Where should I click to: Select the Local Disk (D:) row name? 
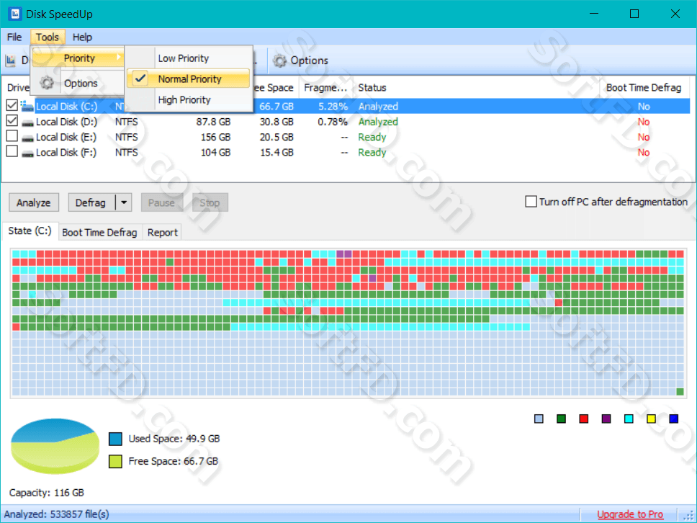click(x=66, y=122)
